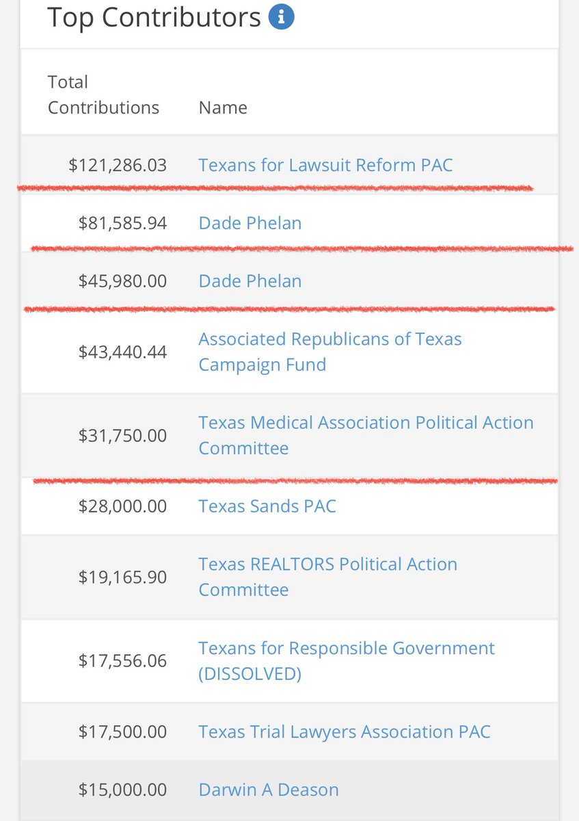Select the Texas Sands PAC link
Viewport: 579px width, 821px height.
[267, 506]
